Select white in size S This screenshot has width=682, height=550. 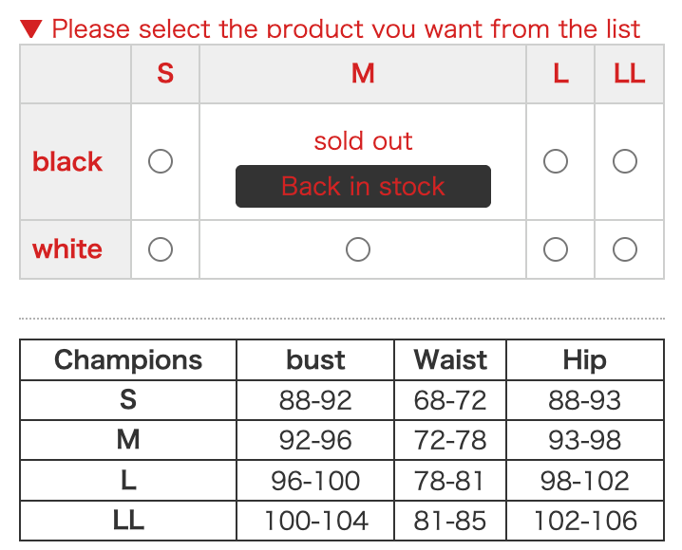(x=161, y=249)
